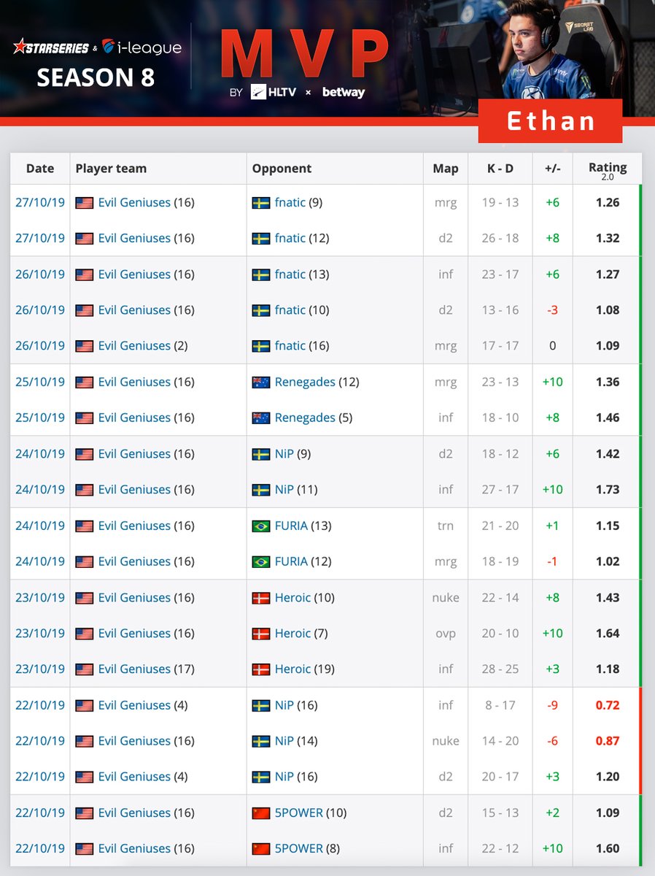Click Swedish flag next to NiP (9)
Screen dimensions: 655x876
[x=260, y=453]
